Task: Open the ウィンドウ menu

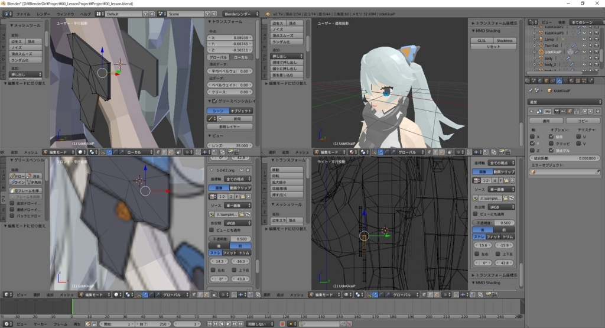Action: coord(66,14)
